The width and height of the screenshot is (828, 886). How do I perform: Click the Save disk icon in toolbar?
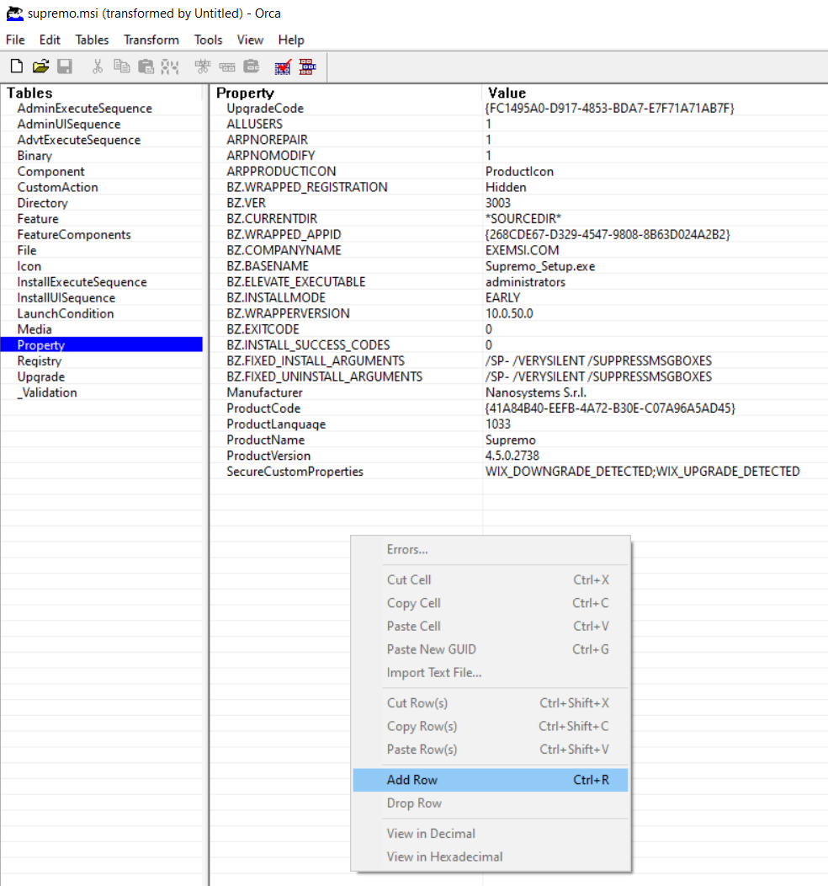[x=65, y=67]
